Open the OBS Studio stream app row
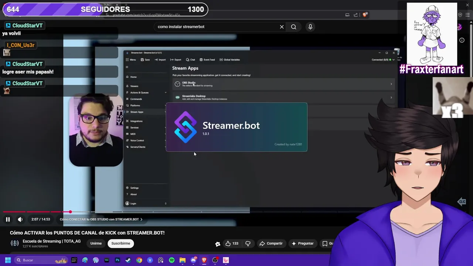 283,84
